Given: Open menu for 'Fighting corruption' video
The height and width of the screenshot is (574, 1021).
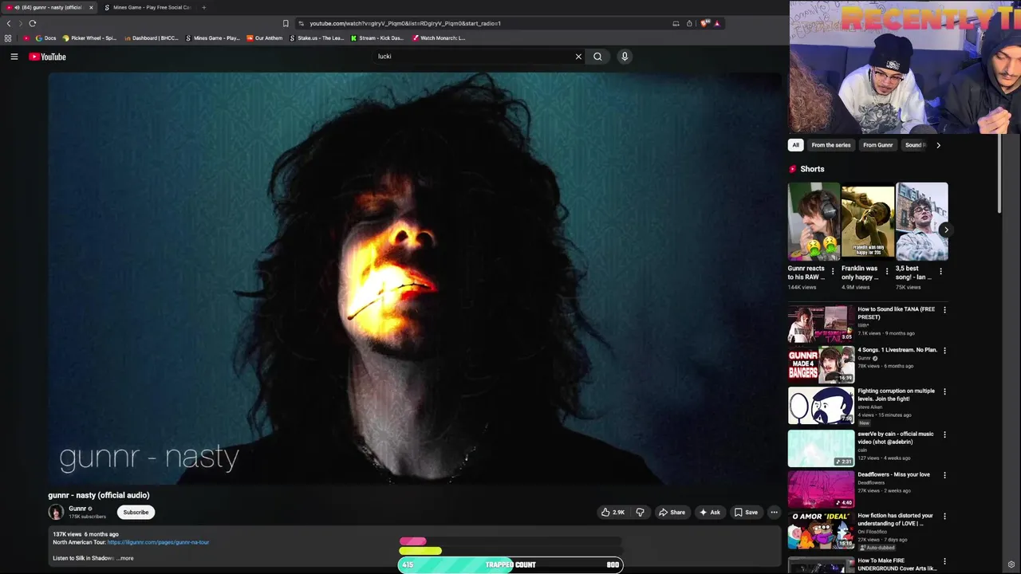Looking at the screenshot, I should click(944, 391).
